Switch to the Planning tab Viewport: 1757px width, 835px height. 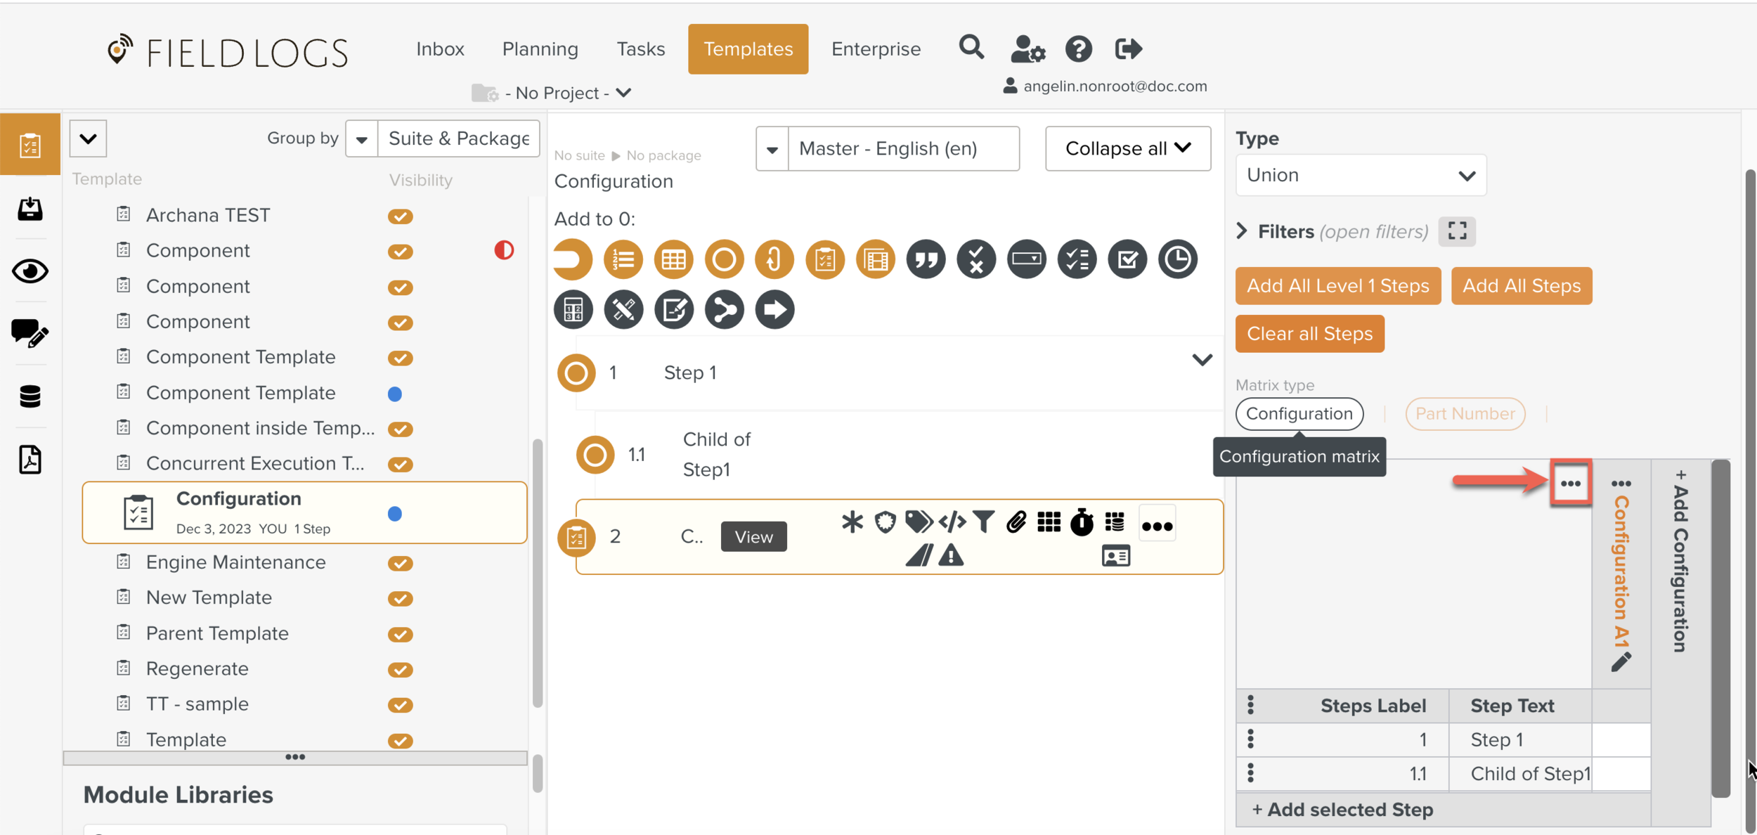click(x=540, y=49)
